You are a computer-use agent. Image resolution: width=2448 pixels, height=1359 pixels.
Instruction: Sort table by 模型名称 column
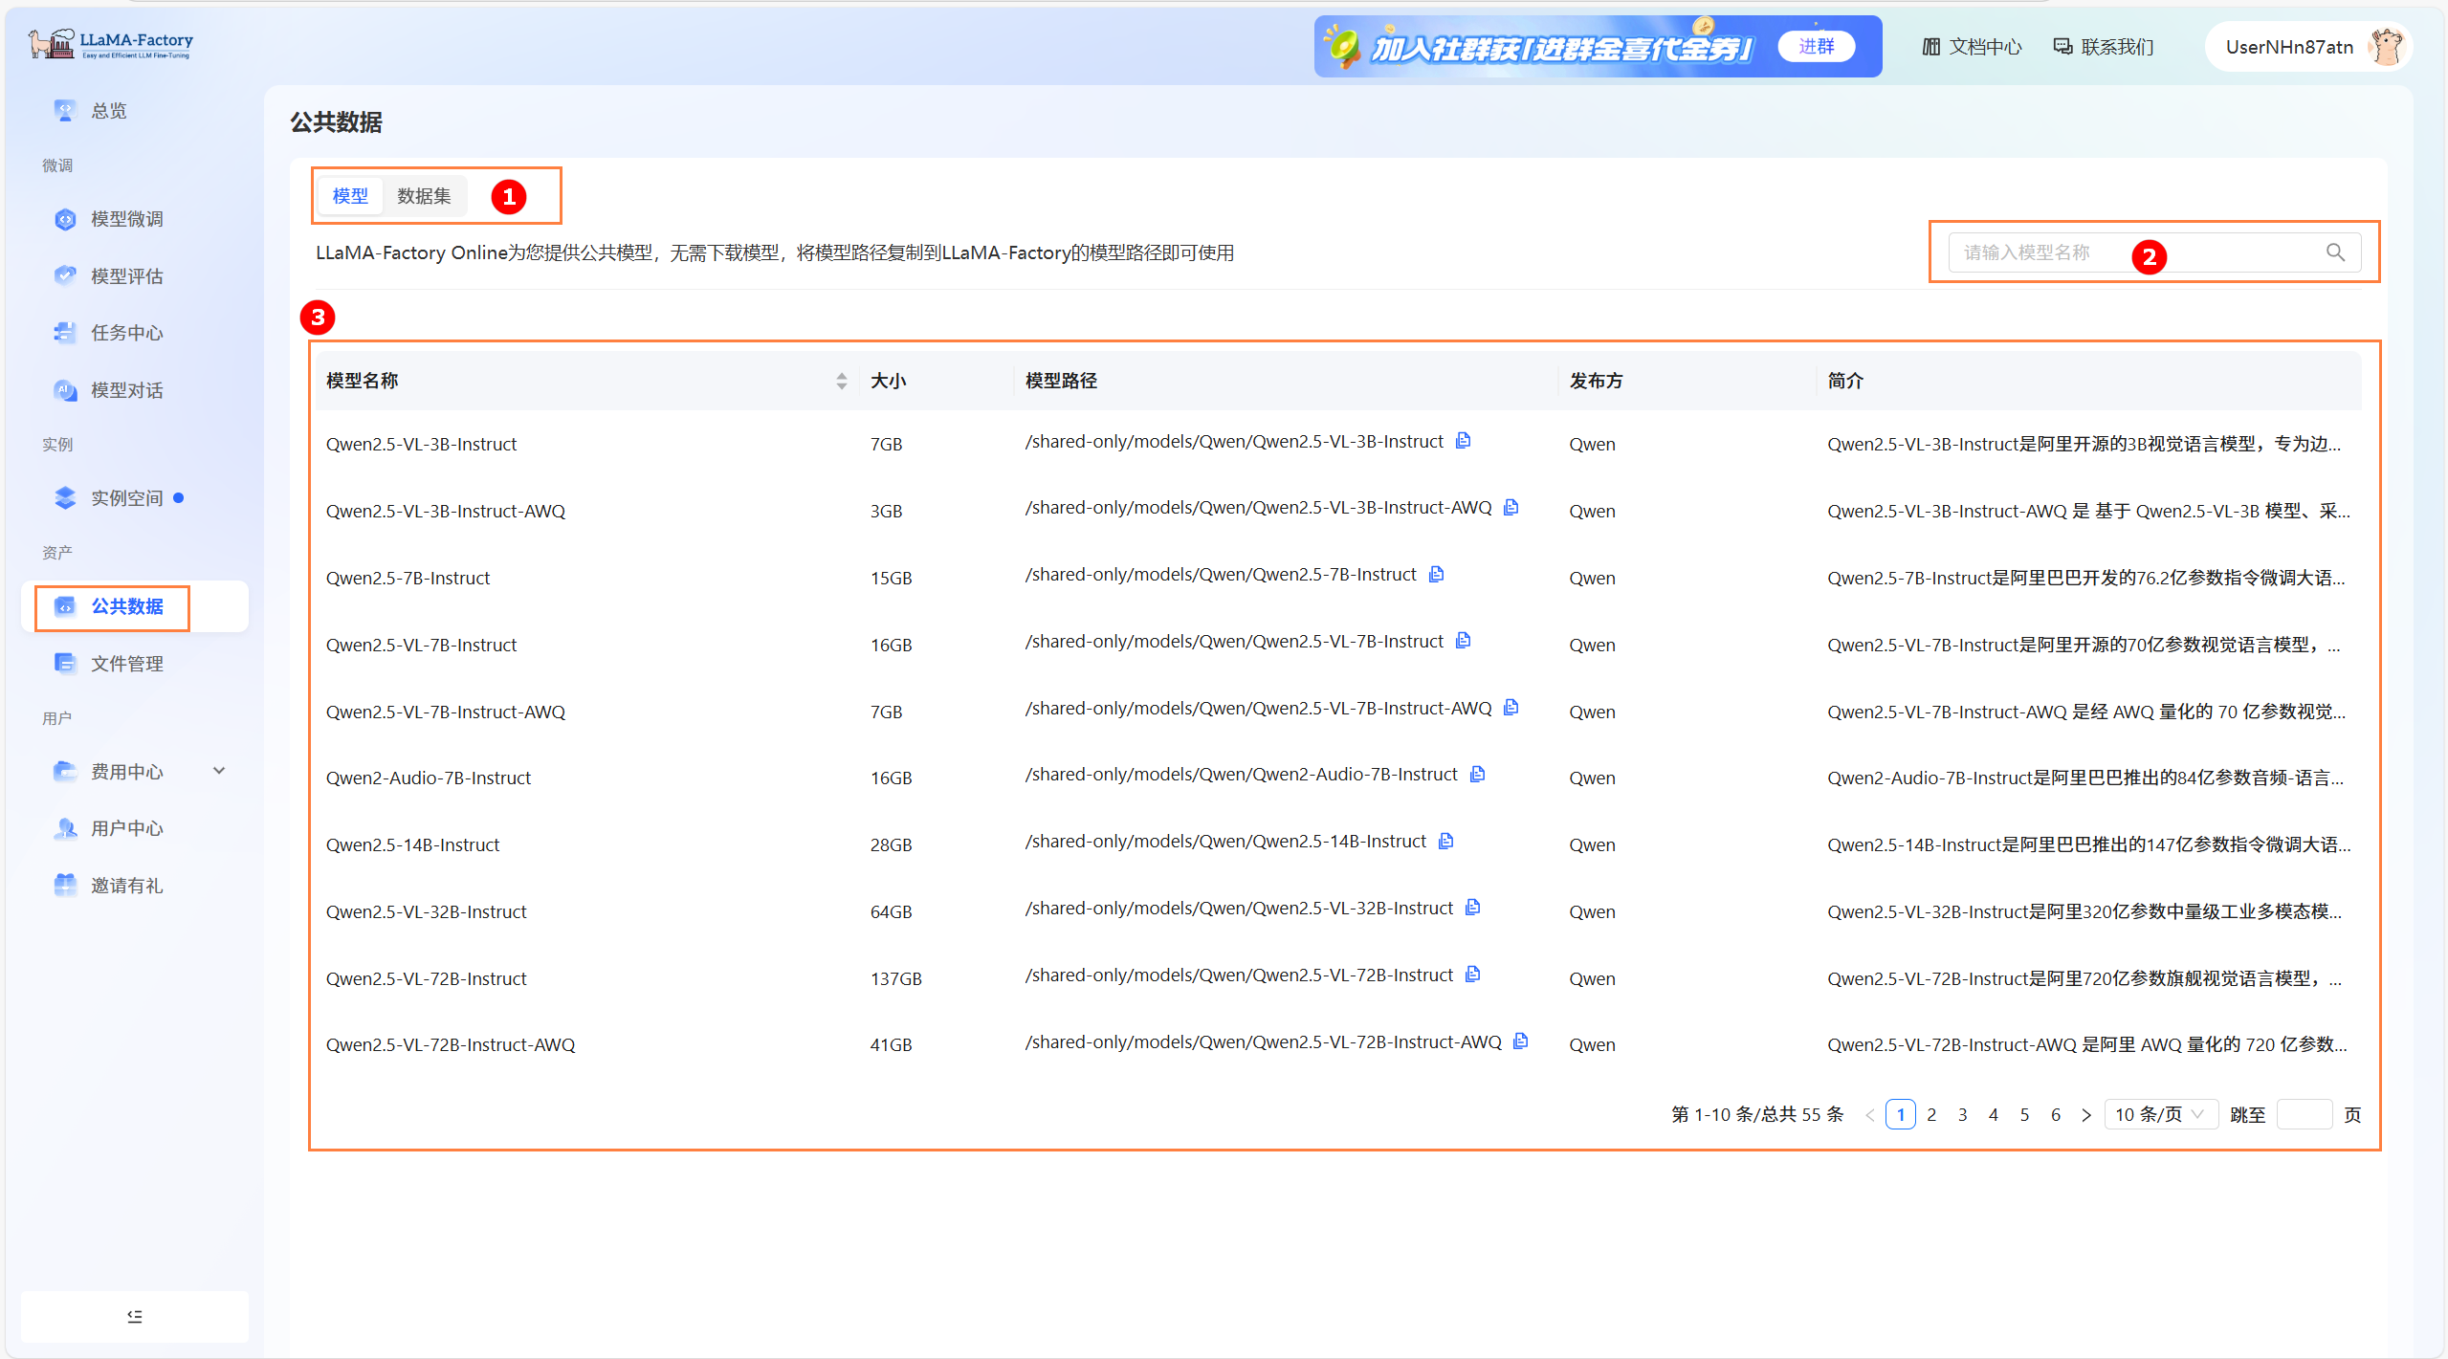[x=841, y=381]
